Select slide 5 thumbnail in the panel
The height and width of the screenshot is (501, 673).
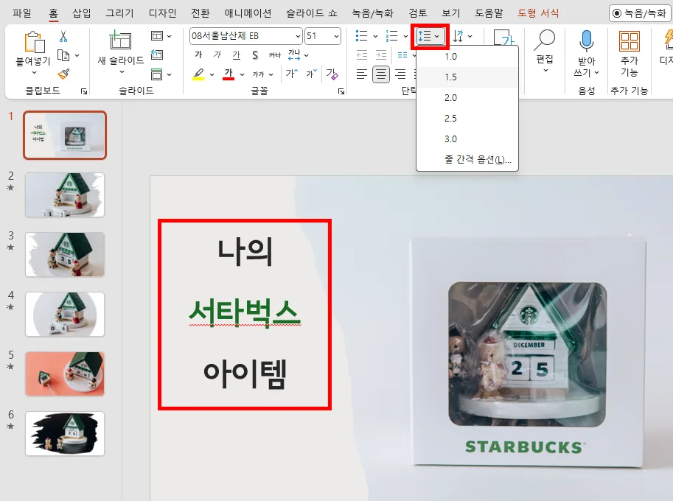coord(65,374)
